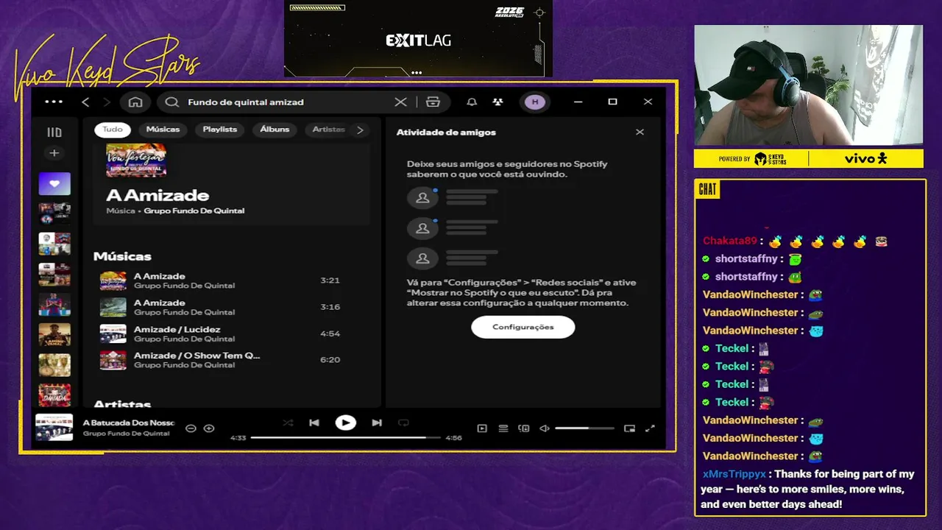Open the now playing album thumbnail
The image size is (942, 530).
(54, 428)
